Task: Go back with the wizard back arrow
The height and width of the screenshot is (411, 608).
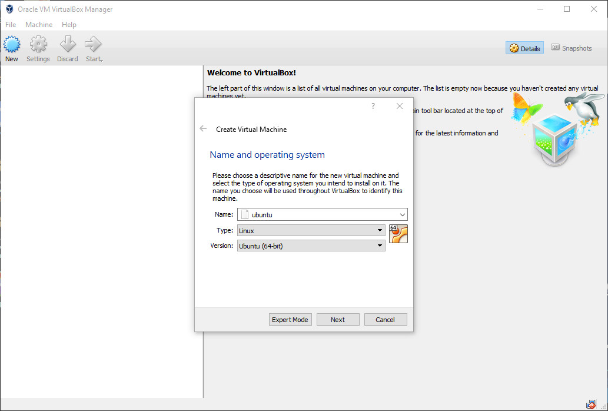Action: 203,129
